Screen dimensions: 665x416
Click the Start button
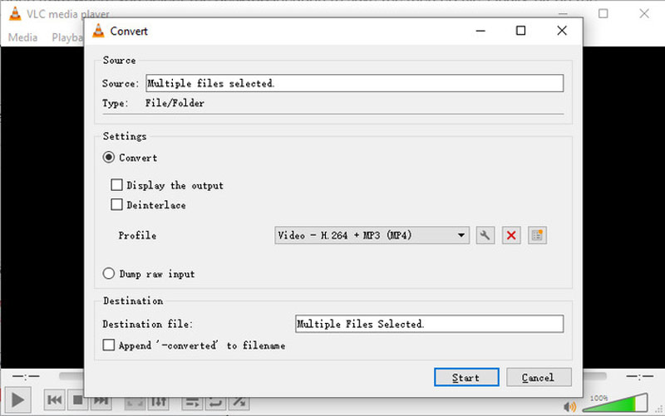tap(466, 377)
